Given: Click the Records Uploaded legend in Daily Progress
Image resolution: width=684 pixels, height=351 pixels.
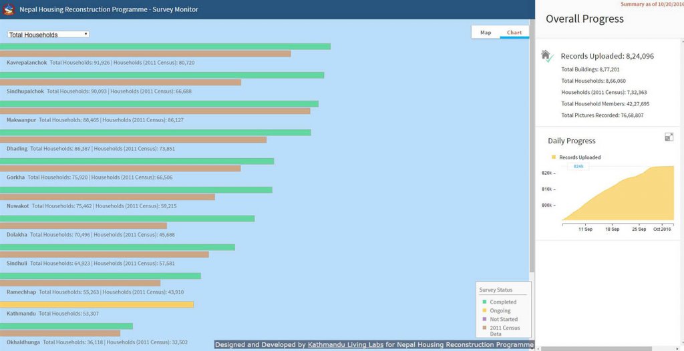Looking at the screenshot, I should [x=576, y=157].
